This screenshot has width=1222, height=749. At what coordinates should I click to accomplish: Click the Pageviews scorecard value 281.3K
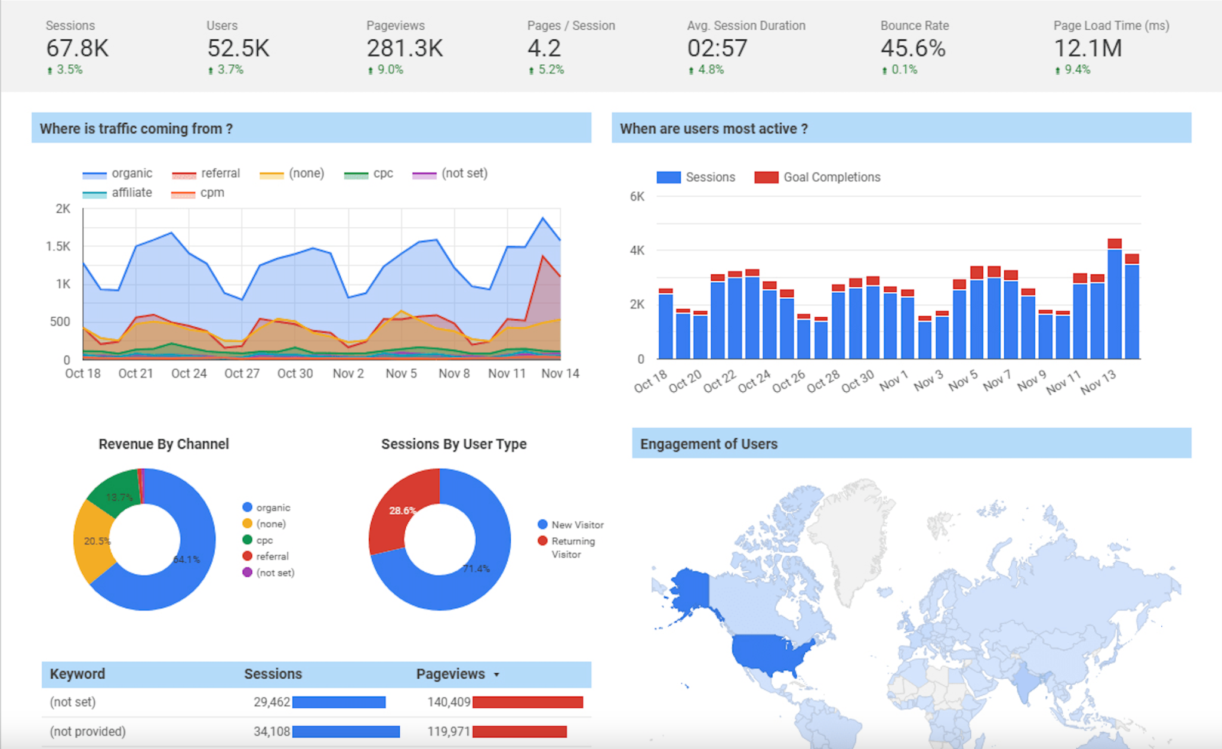pyautogui.click(x=405, y=48)
